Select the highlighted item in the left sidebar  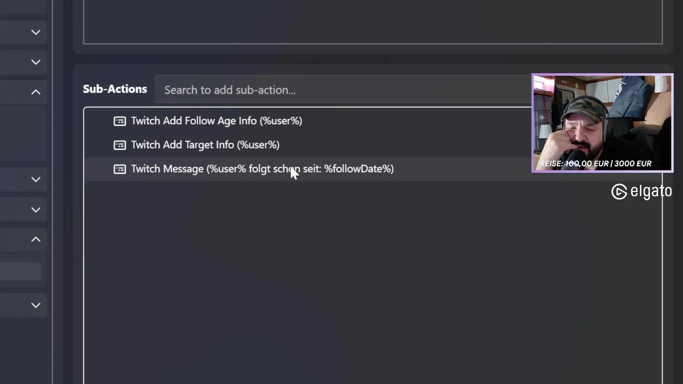[x=20, y=271]
